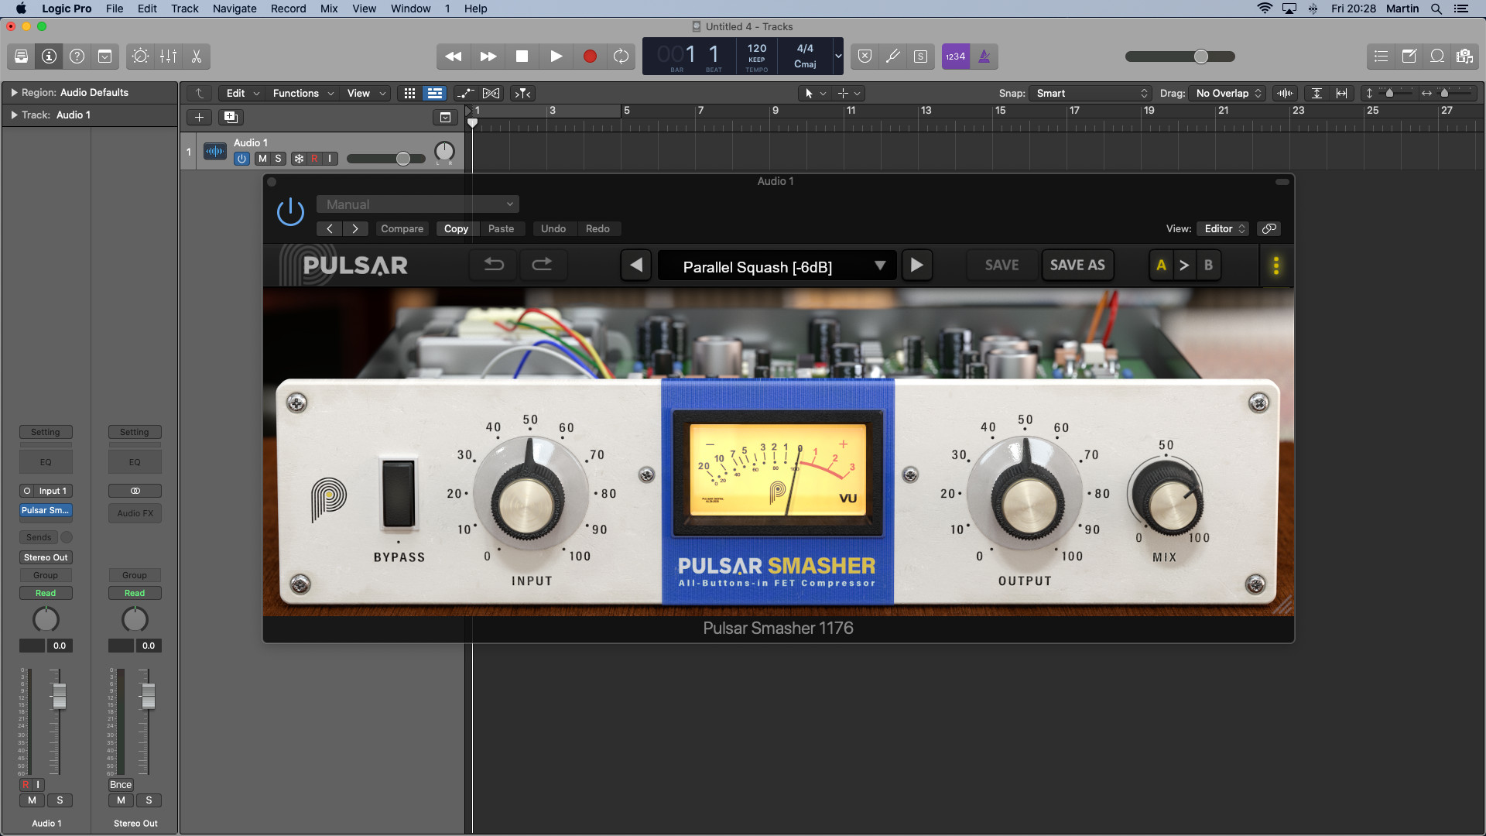1486x836 pixels.
Task: Open the Mix menu
Action: (329, 9)
